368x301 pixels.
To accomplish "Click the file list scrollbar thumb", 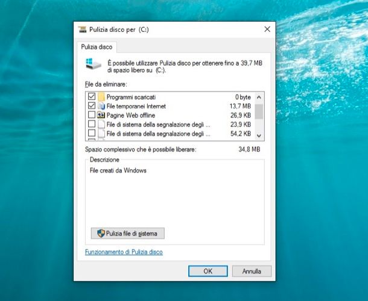I will coord(259,111).
